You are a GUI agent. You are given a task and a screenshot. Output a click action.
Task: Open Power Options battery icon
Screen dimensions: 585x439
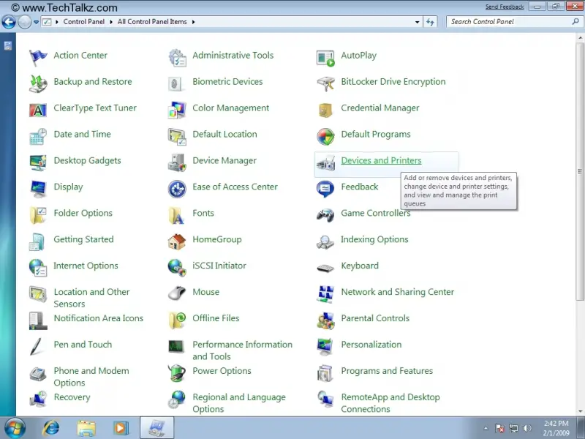click(x=177, y=373)
